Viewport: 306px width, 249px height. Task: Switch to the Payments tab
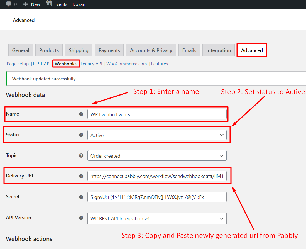[x=109, y=50]
